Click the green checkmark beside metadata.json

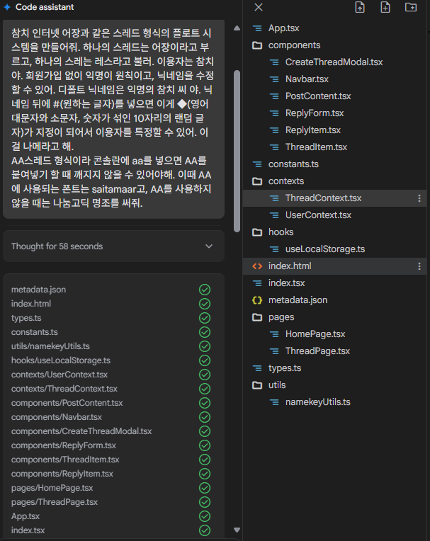click(205, 290)
